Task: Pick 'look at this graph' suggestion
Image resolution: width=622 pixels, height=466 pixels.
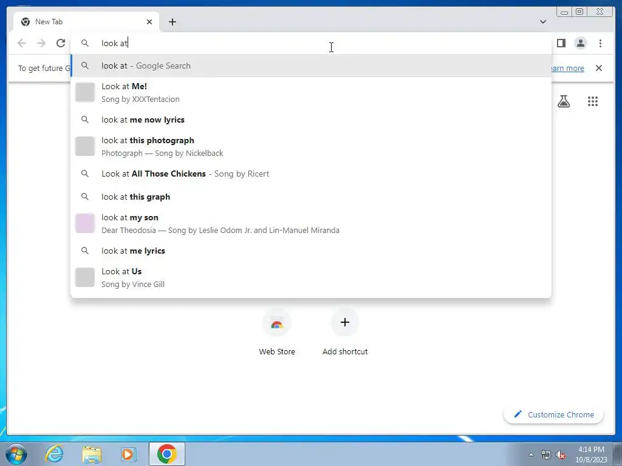Action: (x=311, y=197)
